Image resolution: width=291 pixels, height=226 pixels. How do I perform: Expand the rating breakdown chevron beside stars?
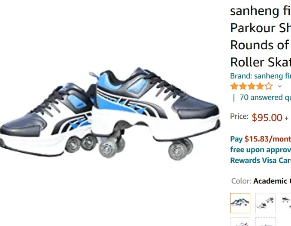pos(279,86)
